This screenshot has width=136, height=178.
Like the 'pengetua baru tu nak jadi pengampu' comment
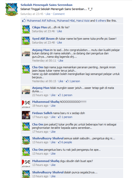pyautogui.click(x=53, y=154)
